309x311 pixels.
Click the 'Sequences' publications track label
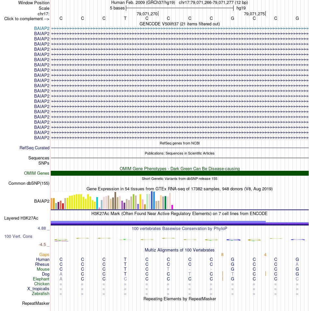point(39,158)
